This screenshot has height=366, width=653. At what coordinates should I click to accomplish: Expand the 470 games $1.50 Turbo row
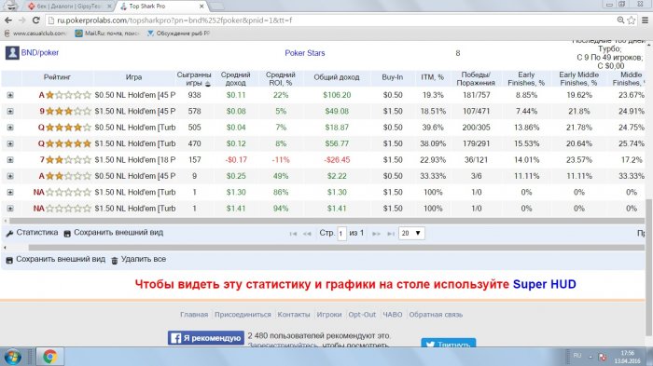click(10, 144)
